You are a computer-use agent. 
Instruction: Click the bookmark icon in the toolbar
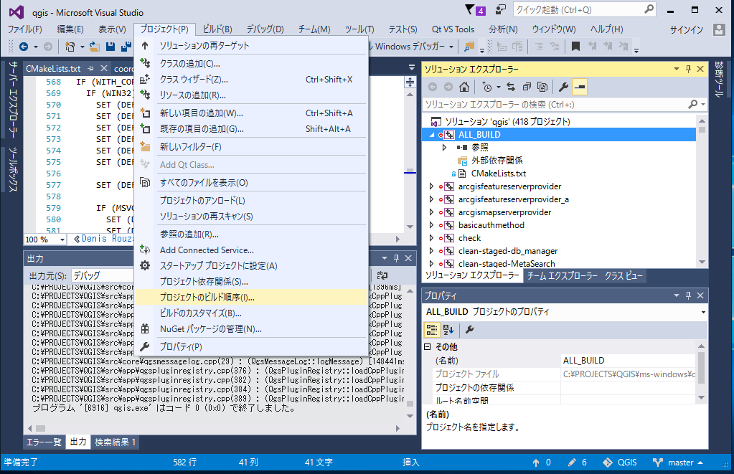point(575,47)
